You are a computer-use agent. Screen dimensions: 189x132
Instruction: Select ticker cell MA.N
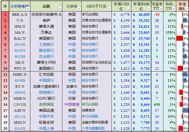(x=20, y=33)
